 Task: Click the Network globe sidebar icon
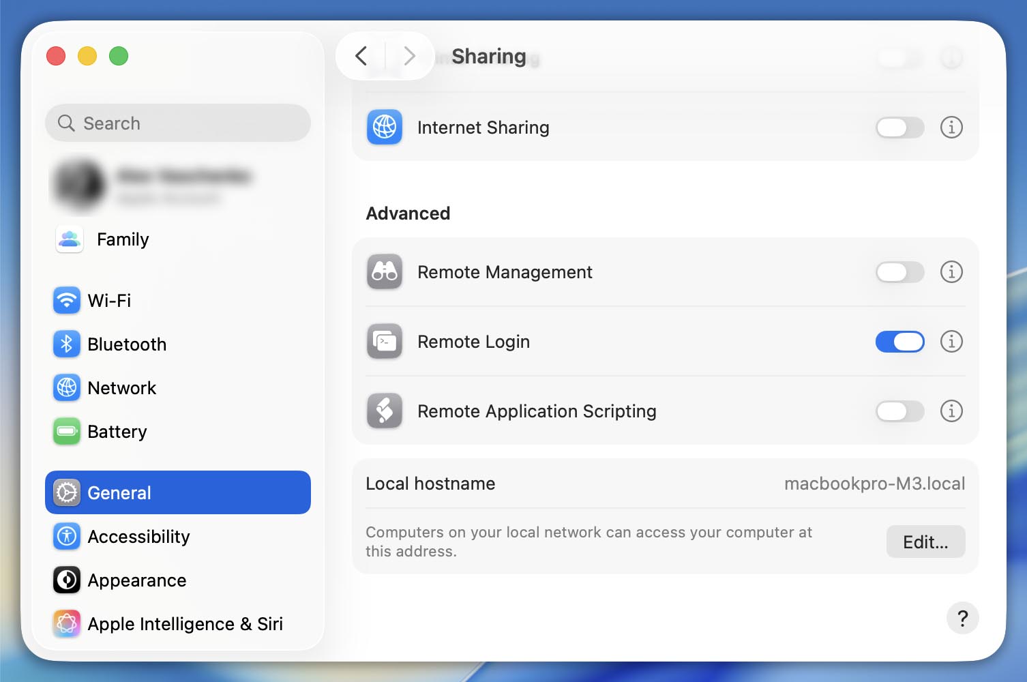(x=67, y=387)
